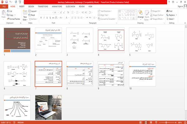Viewport: 187px width, 124px height.
Task: Open the Select dropdown in Editing group
Action: coord(170,19)
